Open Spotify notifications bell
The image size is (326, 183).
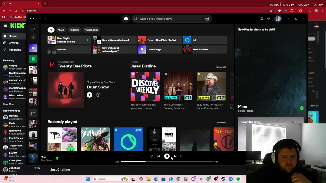[x=262, y=19]
